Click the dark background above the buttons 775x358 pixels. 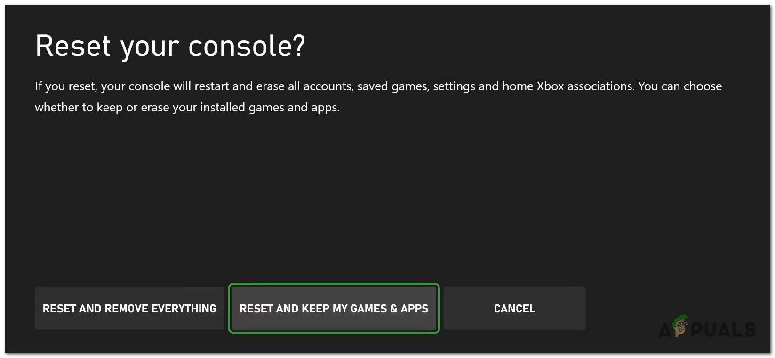click(376, 197)
